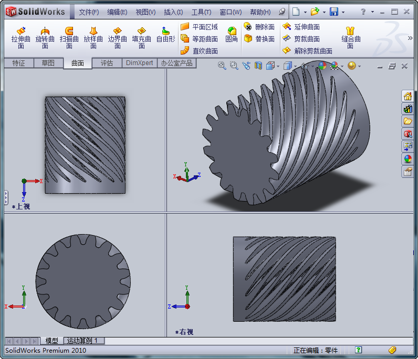Open the 帮助(H) menu
Viewport: 418px width, 359px height.
260,12
